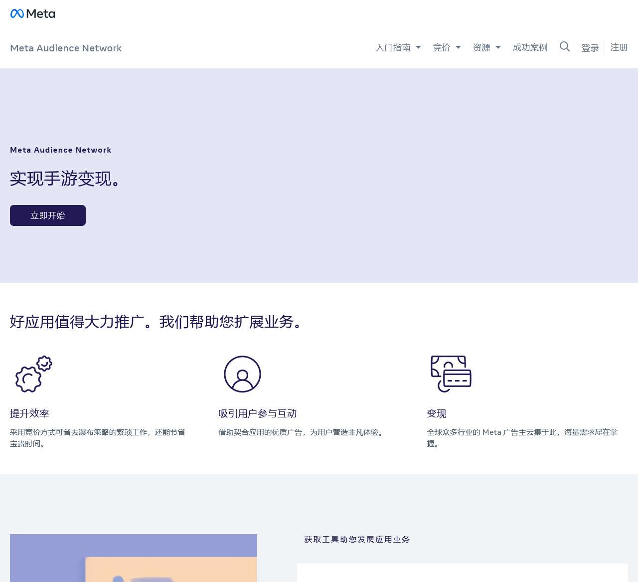Click the Meta Audience Network header title

point(66,48)
